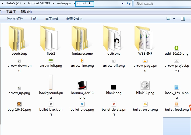Select the blink32.png spinner icon
Viewport: 191px width, 135px height.
tap(145, 85)
